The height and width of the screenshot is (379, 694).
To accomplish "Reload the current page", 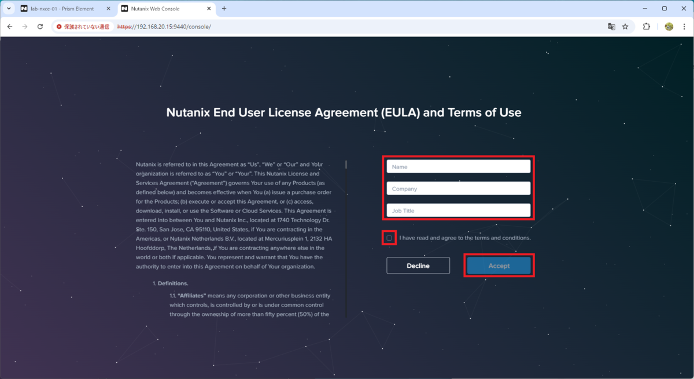I will (x=40, y=27).
